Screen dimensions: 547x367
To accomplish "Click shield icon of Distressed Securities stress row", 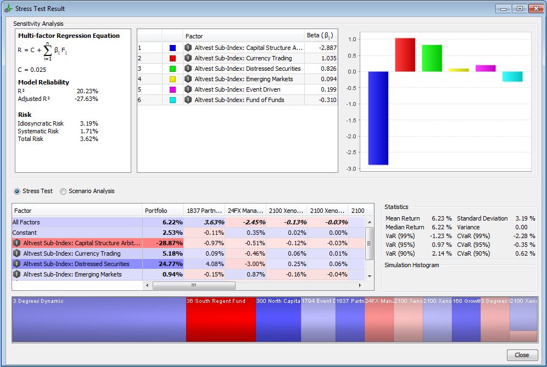I will tap(16, 264).
